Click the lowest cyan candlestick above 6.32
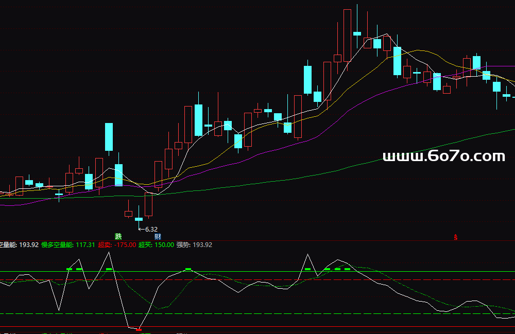 coord(139,219)
